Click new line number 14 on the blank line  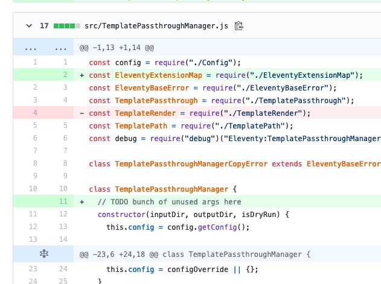pos(63,239)
